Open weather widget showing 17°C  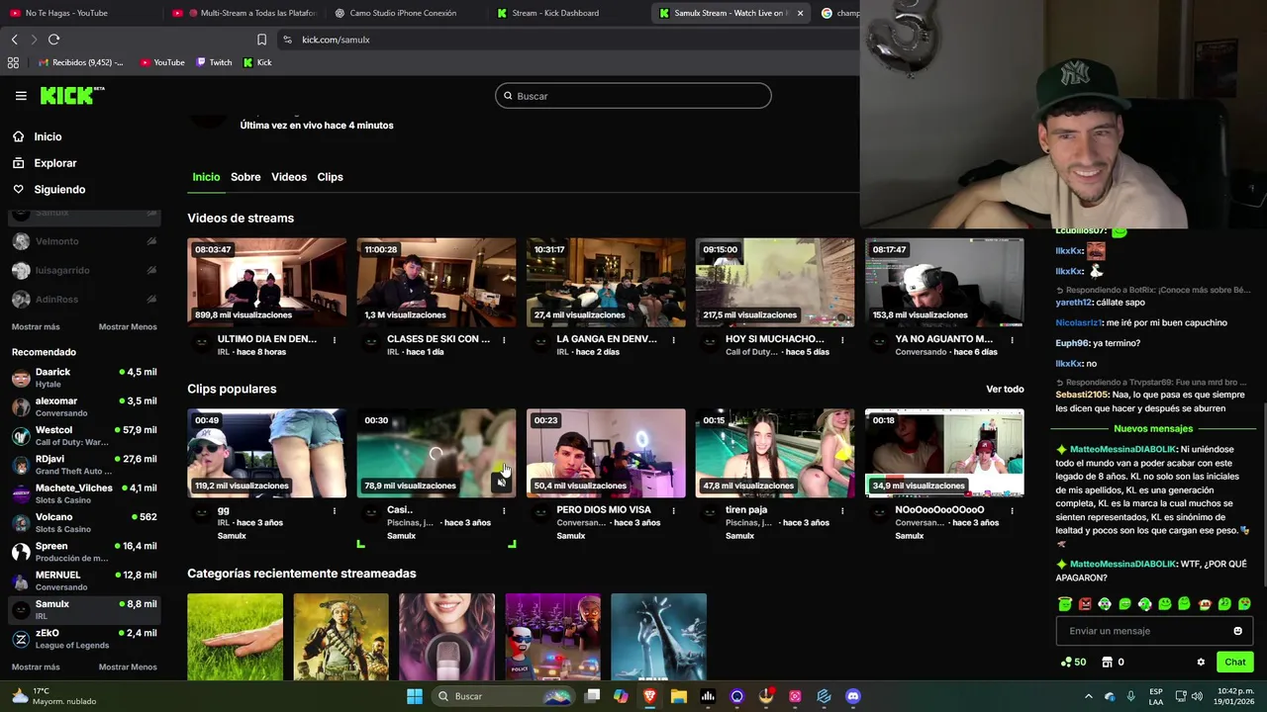tap(51, 696)
